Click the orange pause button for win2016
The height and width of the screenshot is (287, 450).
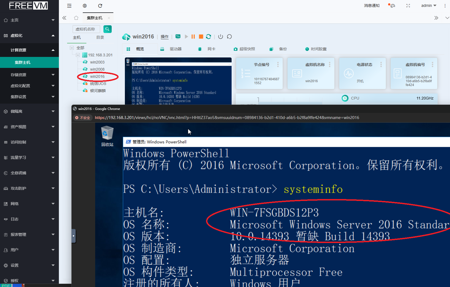tap(193, 37)
